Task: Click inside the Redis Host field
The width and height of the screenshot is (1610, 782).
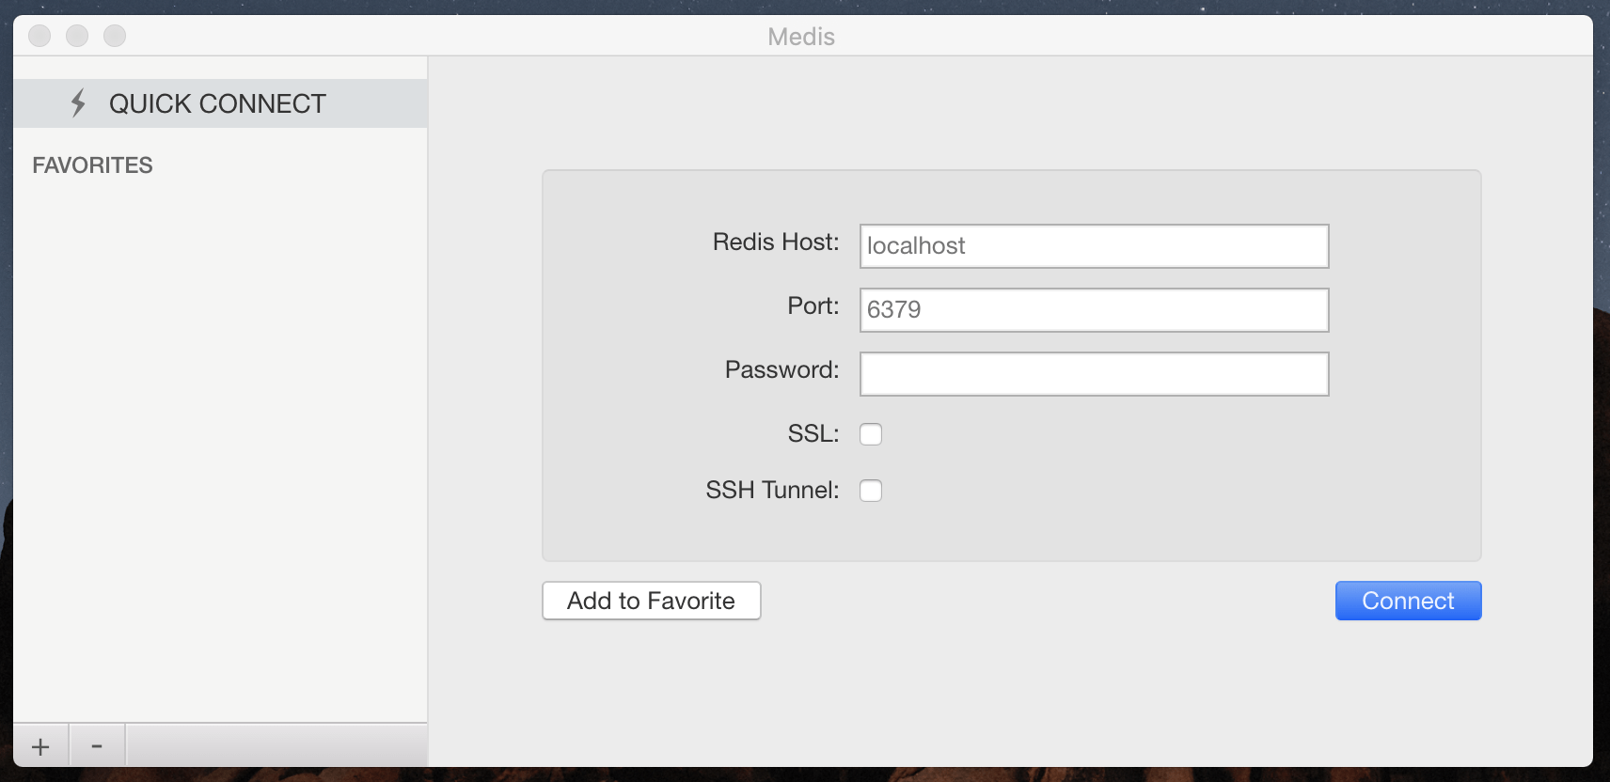Action: pos(1093,245)
